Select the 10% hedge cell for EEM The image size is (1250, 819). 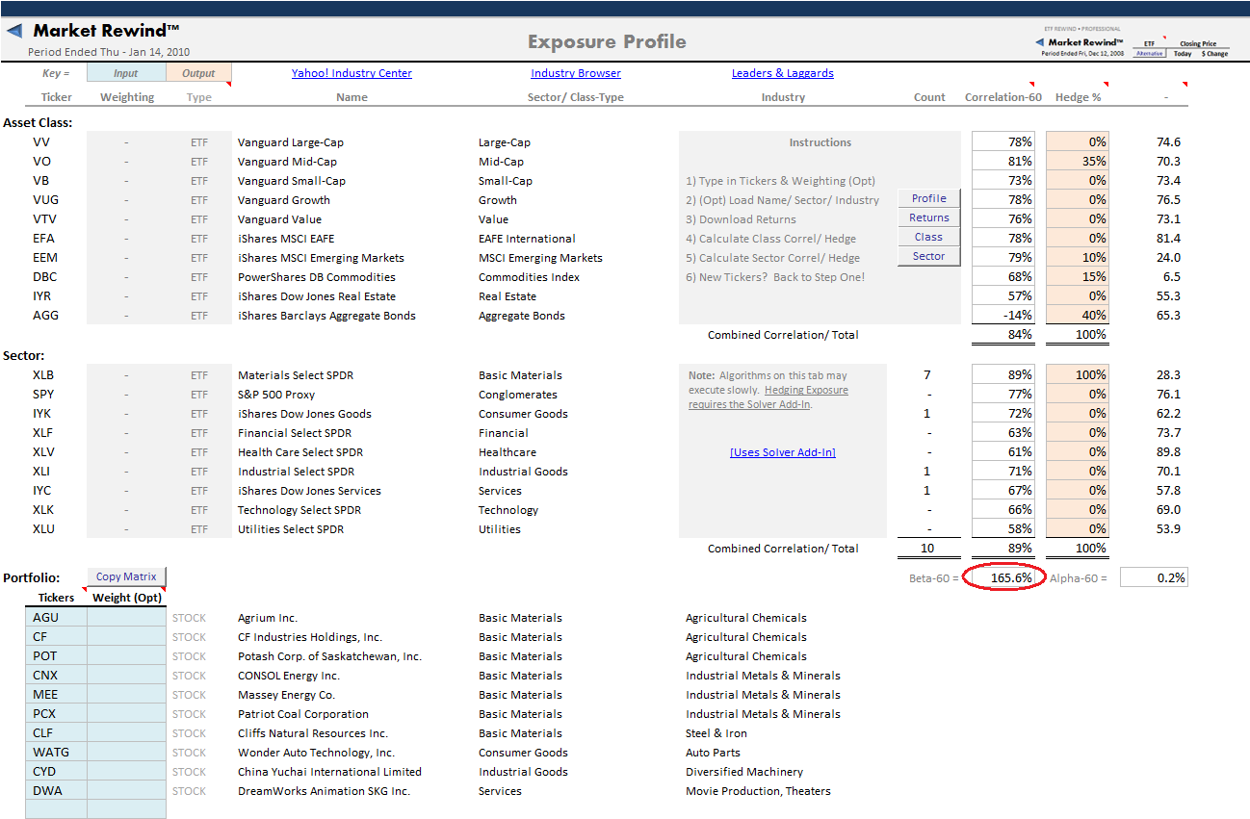point(1078,258)
